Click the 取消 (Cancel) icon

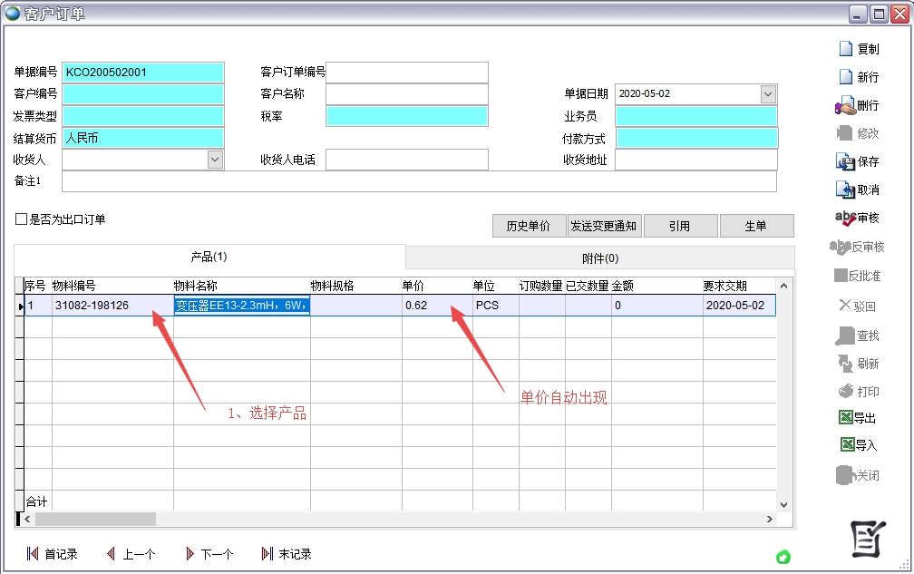point(845,190)
